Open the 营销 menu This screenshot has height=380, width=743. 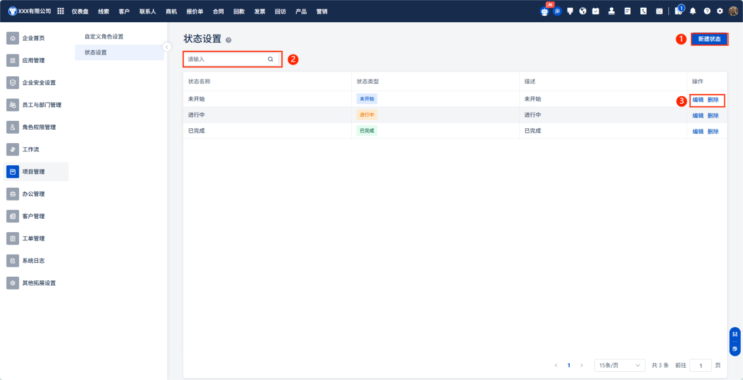(x=322, y=11)
